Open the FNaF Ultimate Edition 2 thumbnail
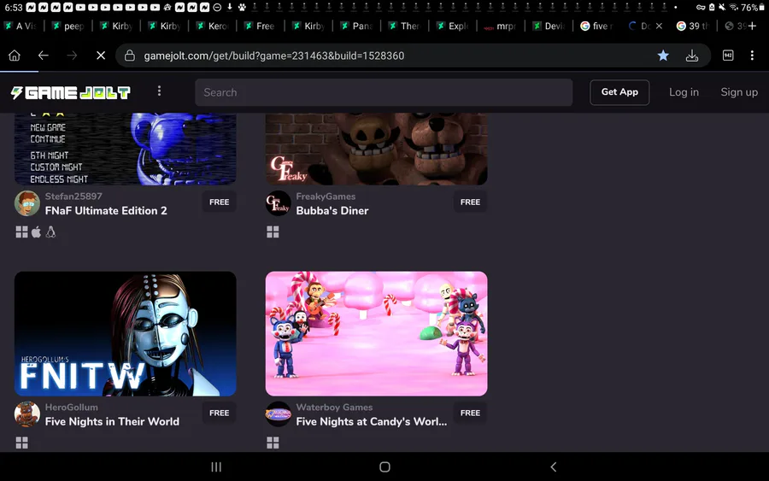769x481 pixels. tap(126, 149)
